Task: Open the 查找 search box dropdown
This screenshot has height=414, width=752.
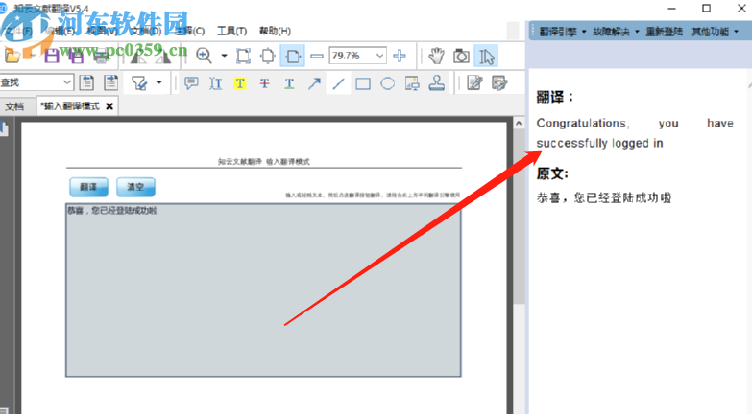Action: coord(66,82)
